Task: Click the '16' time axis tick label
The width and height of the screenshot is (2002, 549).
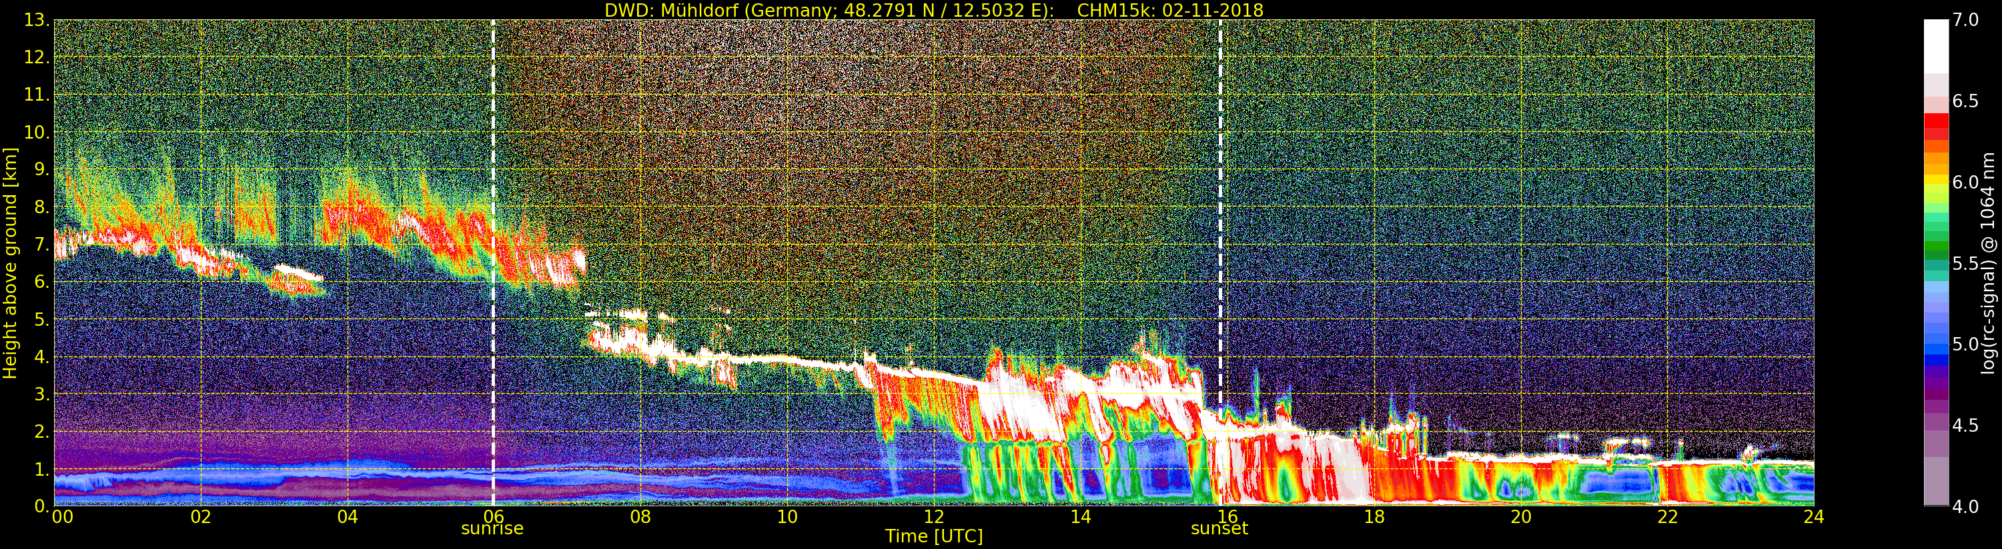Action: tap(1227, 517)
